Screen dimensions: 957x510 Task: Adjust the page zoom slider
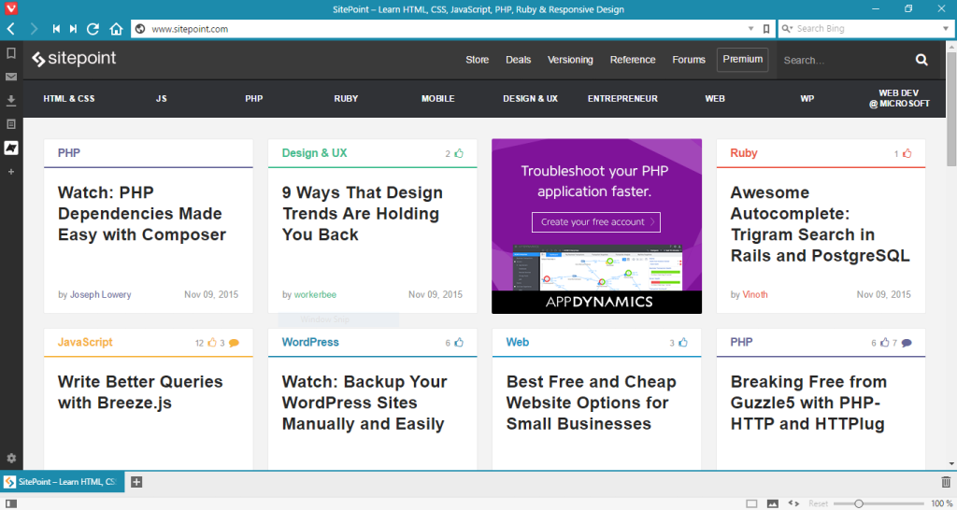[858, 503]
